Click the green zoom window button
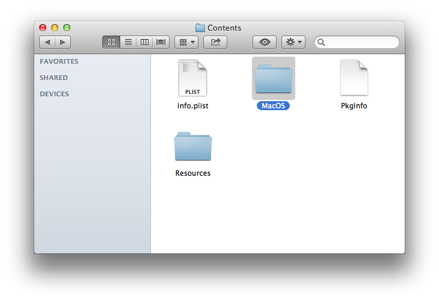The height and width of the screenshot is (301, 439). tap(67, 28)
